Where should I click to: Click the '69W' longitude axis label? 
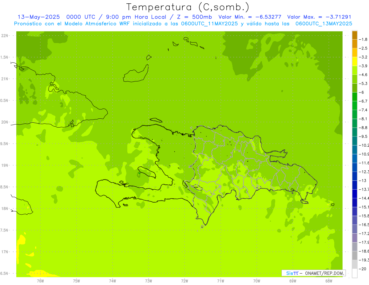click(x=293, y=281)
